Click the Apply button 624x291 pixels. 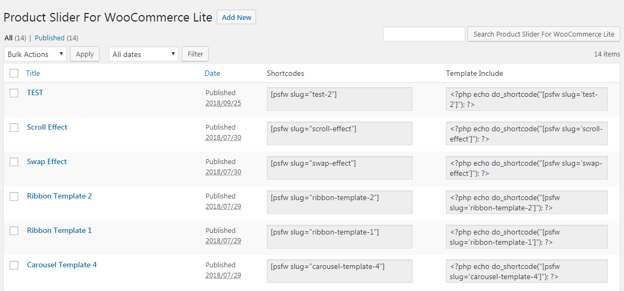(x=85, y=54)
